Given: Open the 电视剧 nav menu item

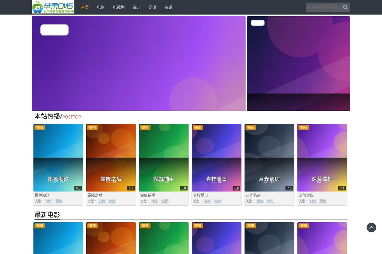Looking at the screenshot, I should pyautogui.click(x=119, y=7).
